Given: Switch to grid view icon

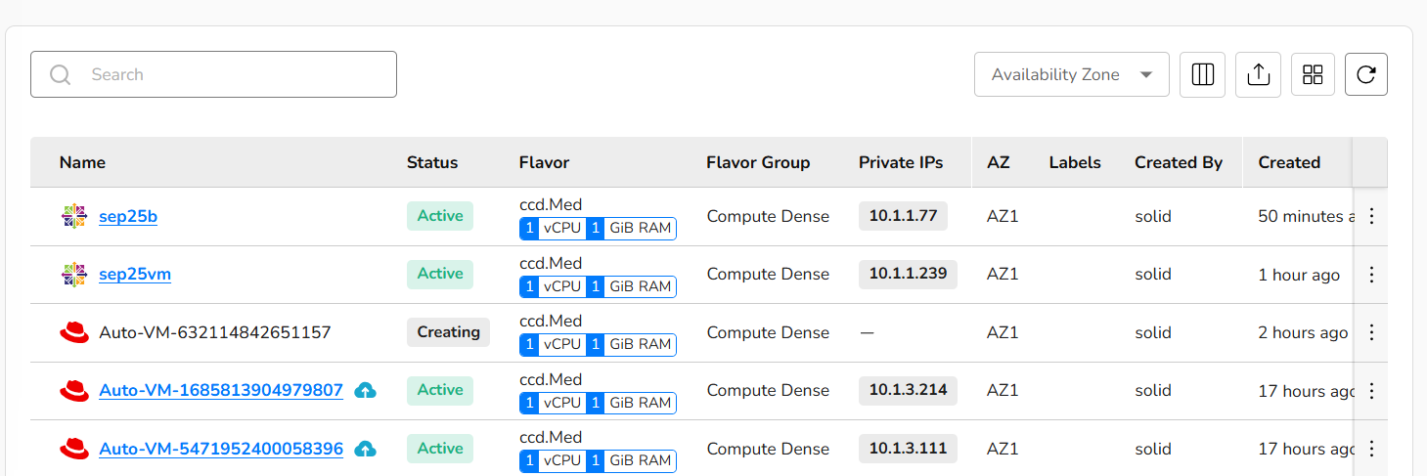Looking at the screenshot, I should 1313,74.
